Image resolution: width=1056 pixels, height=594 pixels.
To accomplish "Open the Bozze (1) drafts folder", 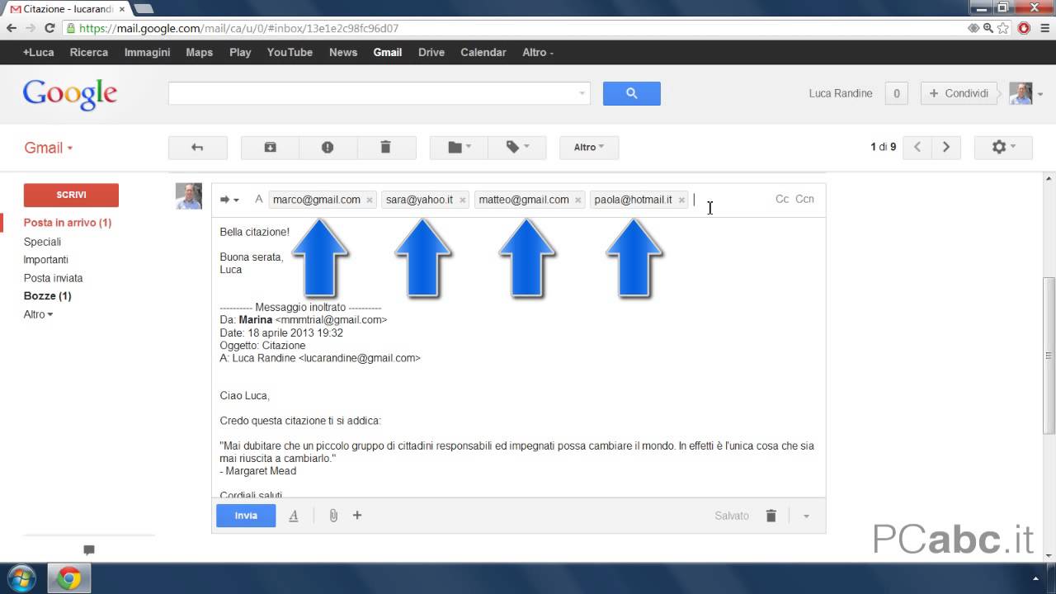I will point(47,296).
